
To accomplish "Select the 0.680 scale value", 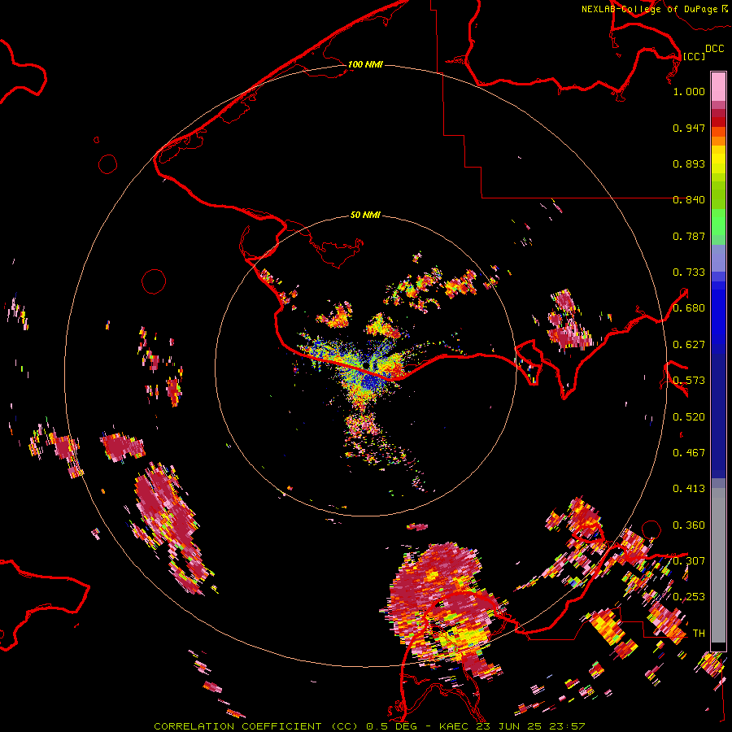I will 689,308.
